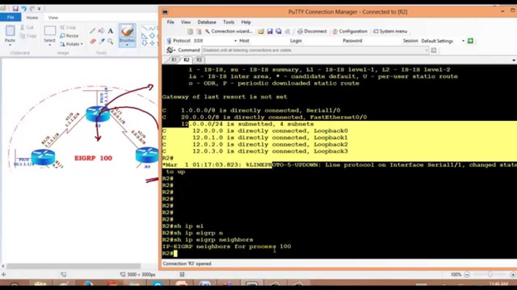The image size is (517, 290).
Task: Click the Configuration button
Action: (x=350, y=31)
